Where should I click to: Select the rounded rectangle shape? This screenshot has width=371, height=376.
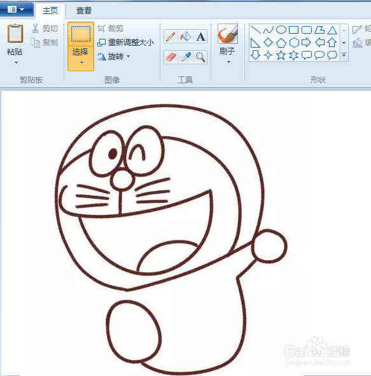(x=307, y=30)
